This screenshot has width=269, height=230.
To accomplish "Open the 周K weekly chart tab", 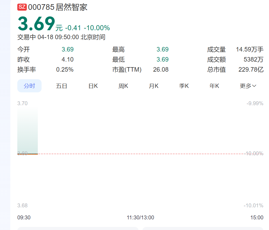I will click(123, 86).
